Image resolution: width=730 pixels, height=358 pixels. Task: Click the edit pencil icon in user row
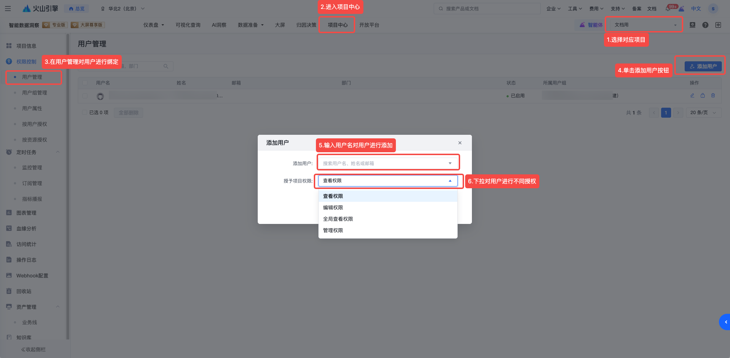(x=692, y=96)
